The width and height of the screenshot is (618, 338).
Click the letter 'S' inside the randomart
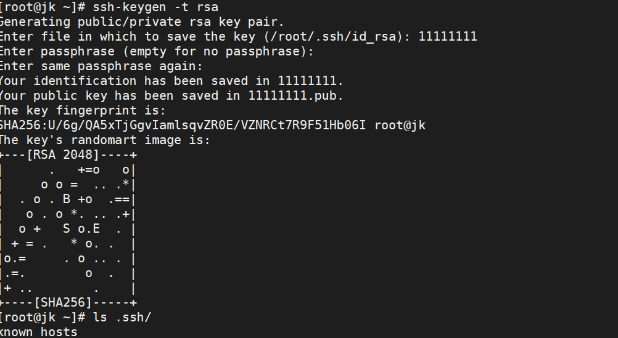click(67, 229)
